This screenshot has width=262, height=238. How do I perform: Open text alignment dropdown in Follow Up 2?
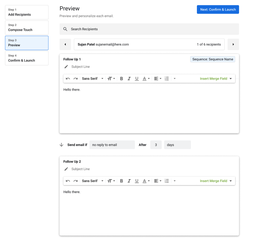click(157, 181)
